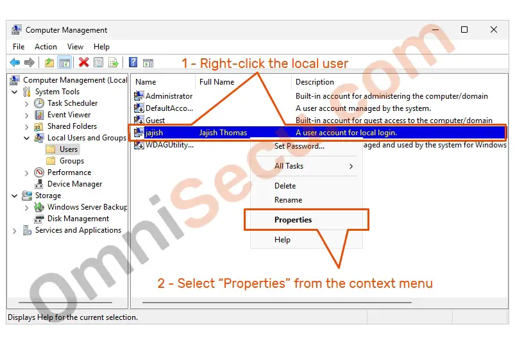This screenshot has width=515, height=343.
Task: Click the Forward arrow toolbar icon
Action: coord(30,62)
